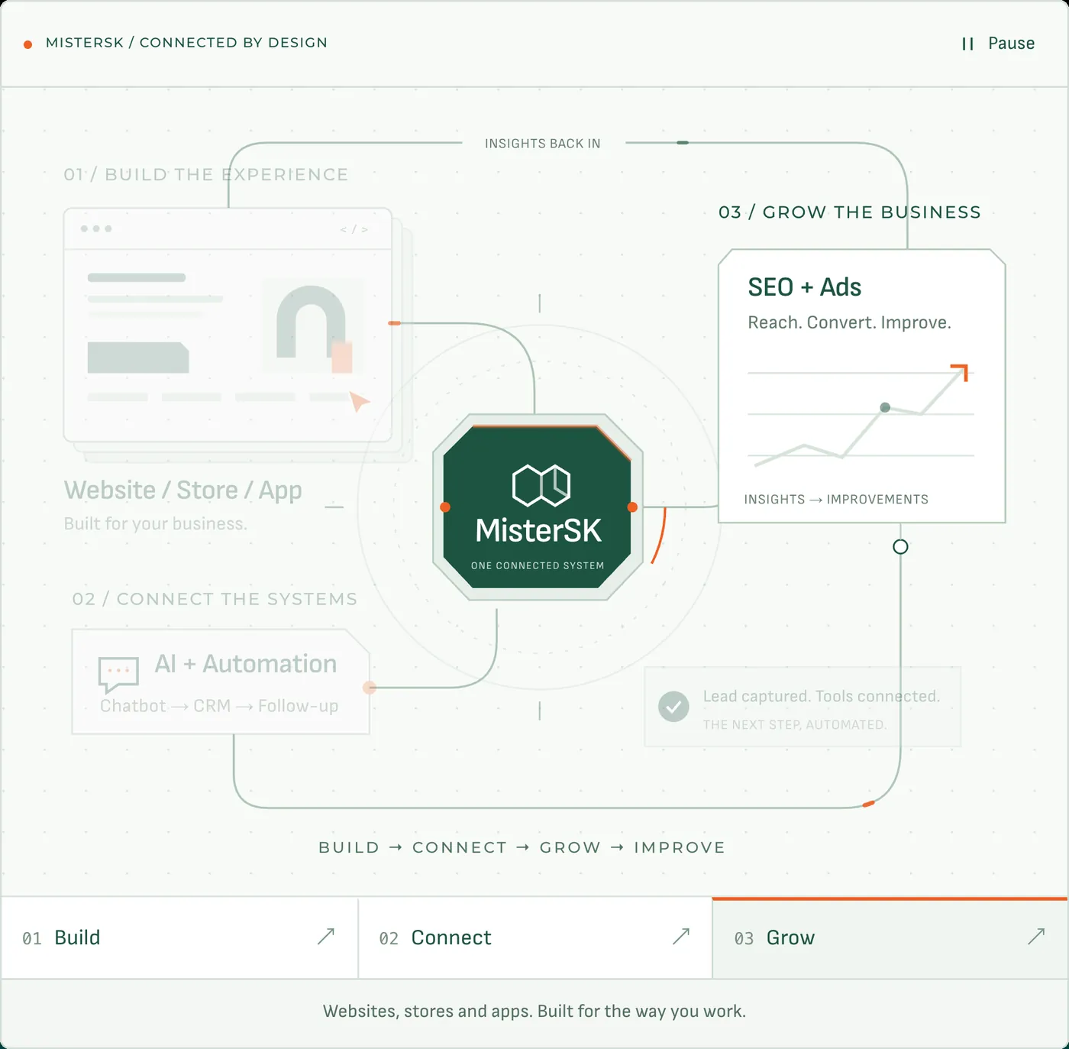Click the 'Reach. Convert. Improve.' subtitle
The image size is (1069, 1049).
point(850,322)
